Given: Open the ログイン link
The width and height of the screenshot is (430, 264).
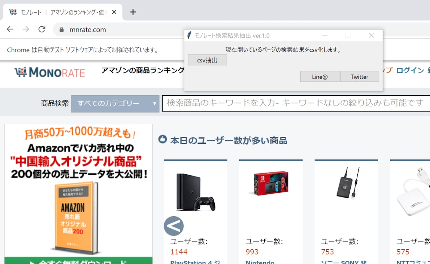Looking at the screenshot, I should point(410,70).
